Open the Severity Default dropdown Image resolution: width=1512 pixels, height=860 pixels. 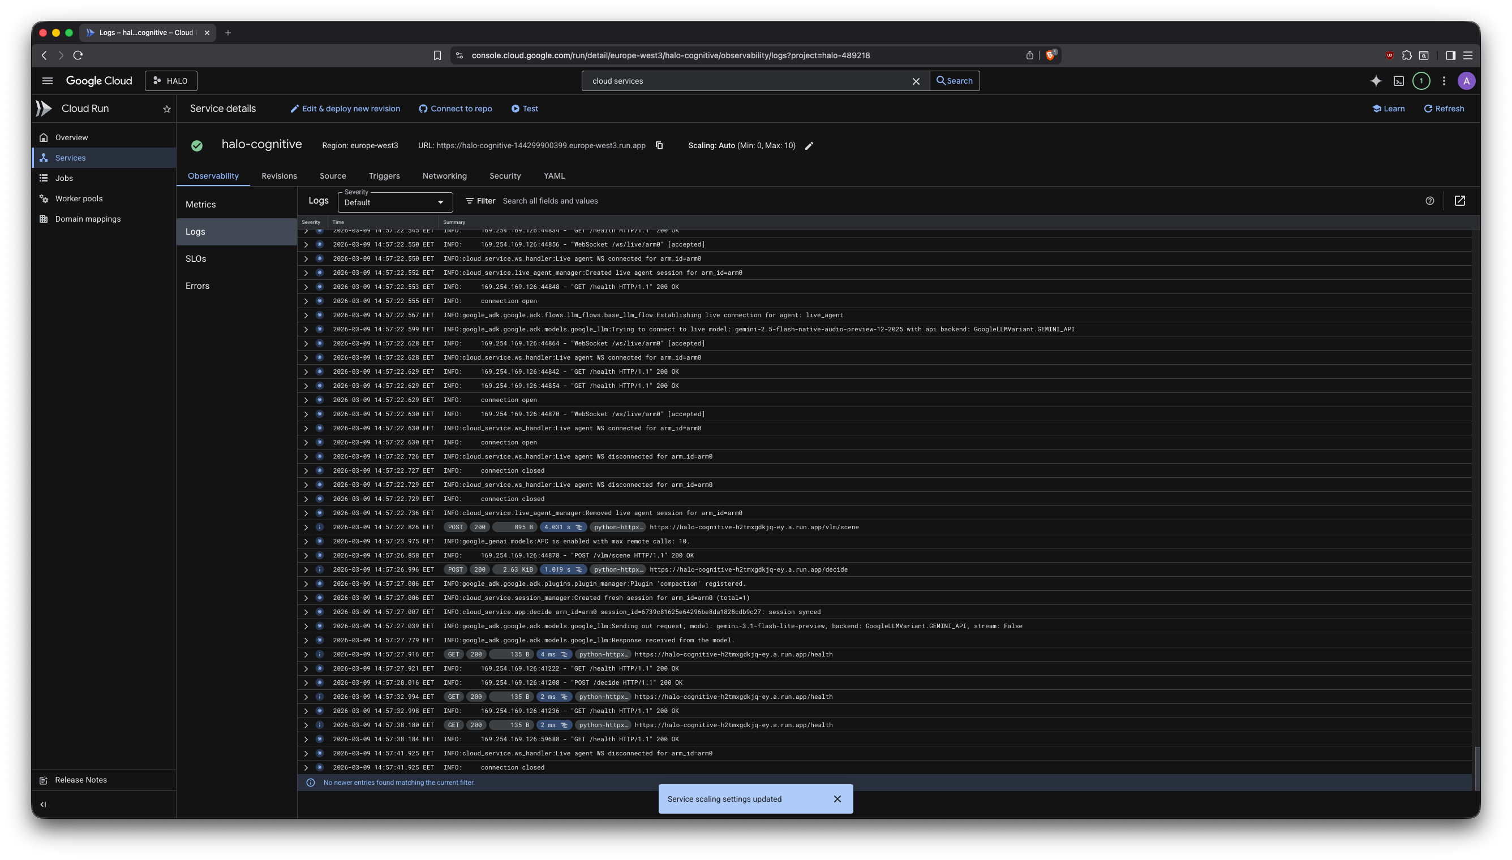[395, 202]
